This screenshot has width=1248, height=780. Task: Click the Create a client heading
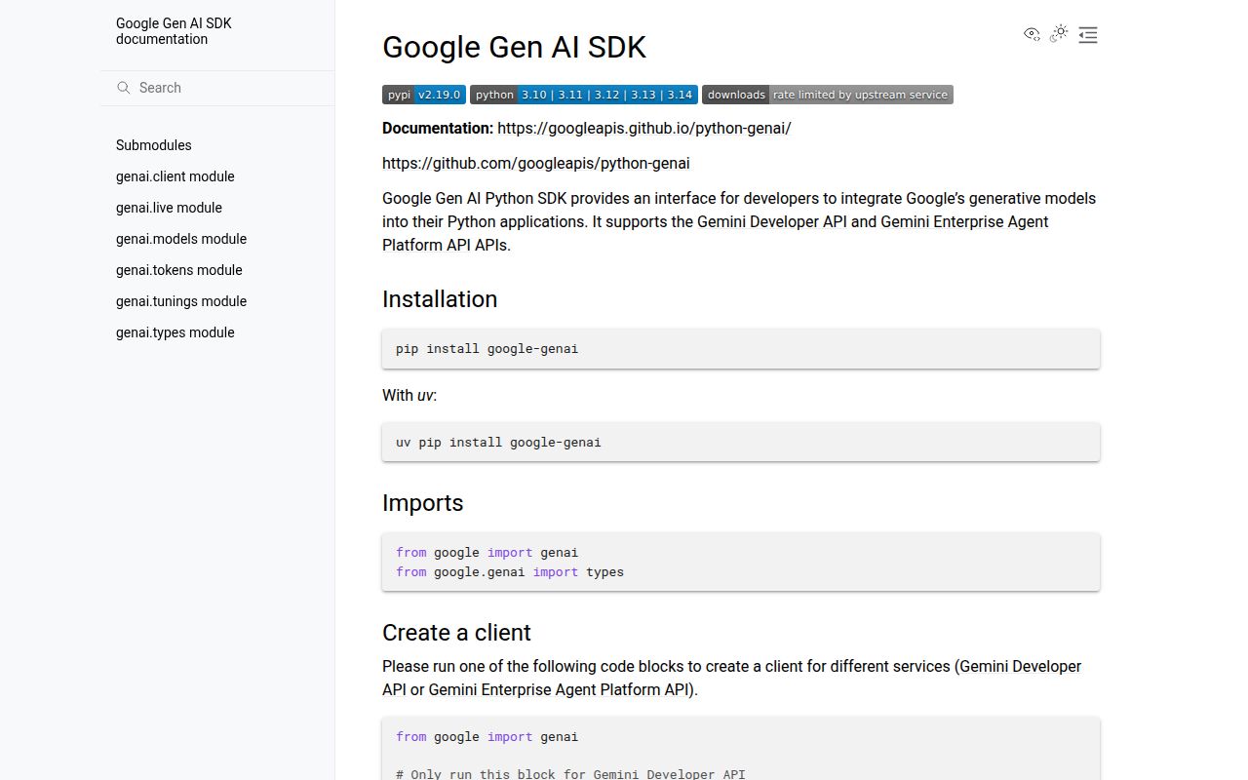(x=456, y=633)
